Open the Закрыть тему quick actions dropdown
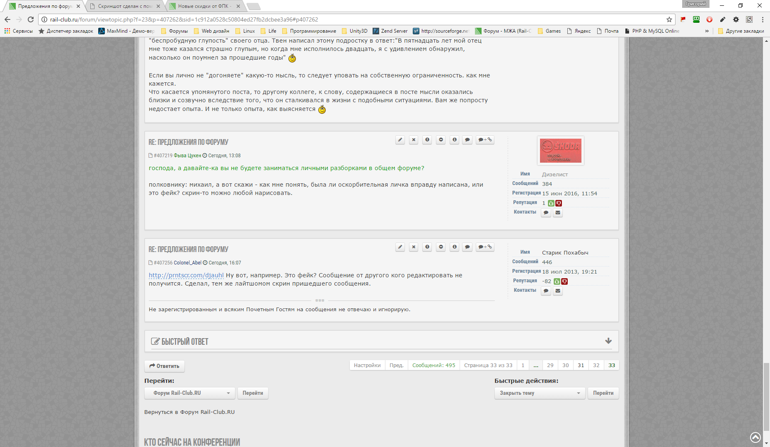This screenshot has width=770, height=447. [x=540, y=393]
